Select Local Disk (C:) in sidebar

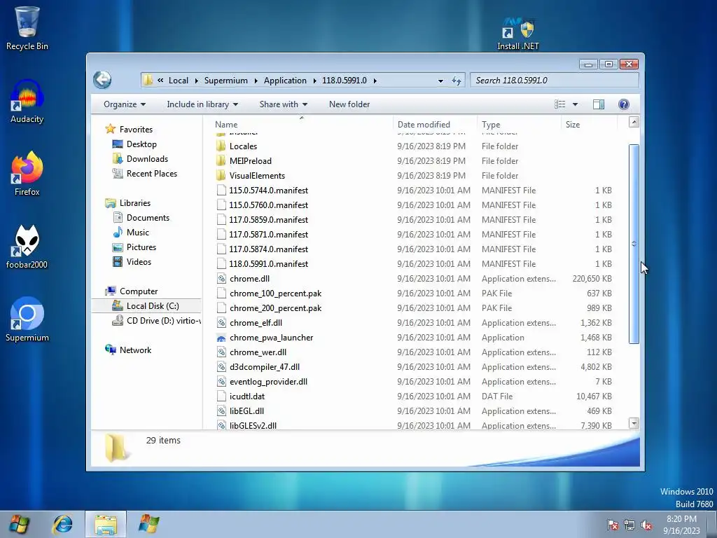[146, 306]
